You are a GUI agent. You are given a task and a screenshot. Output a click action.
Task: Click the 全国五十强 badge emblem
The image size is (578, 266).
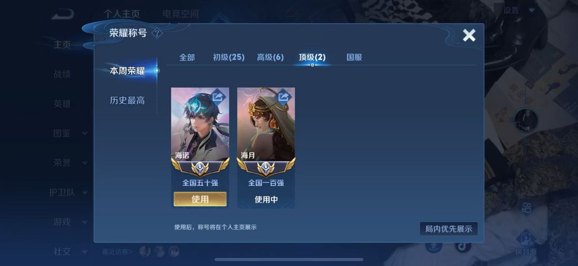[x=200, y=168]
